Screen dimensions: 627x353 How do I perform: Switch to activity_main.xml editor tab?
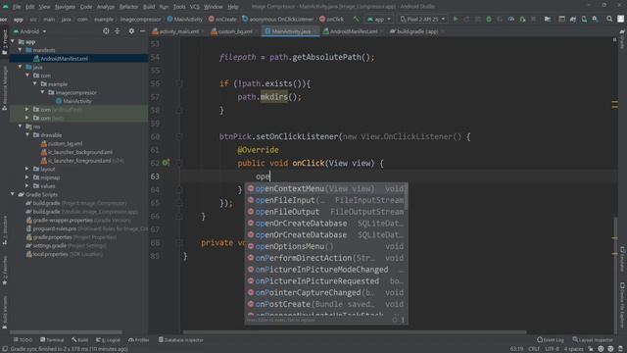coord(178,31)
